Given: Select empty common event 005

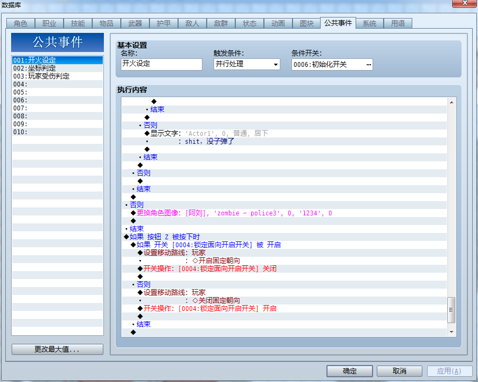Looking at the screenshot, I should [57, 92].
